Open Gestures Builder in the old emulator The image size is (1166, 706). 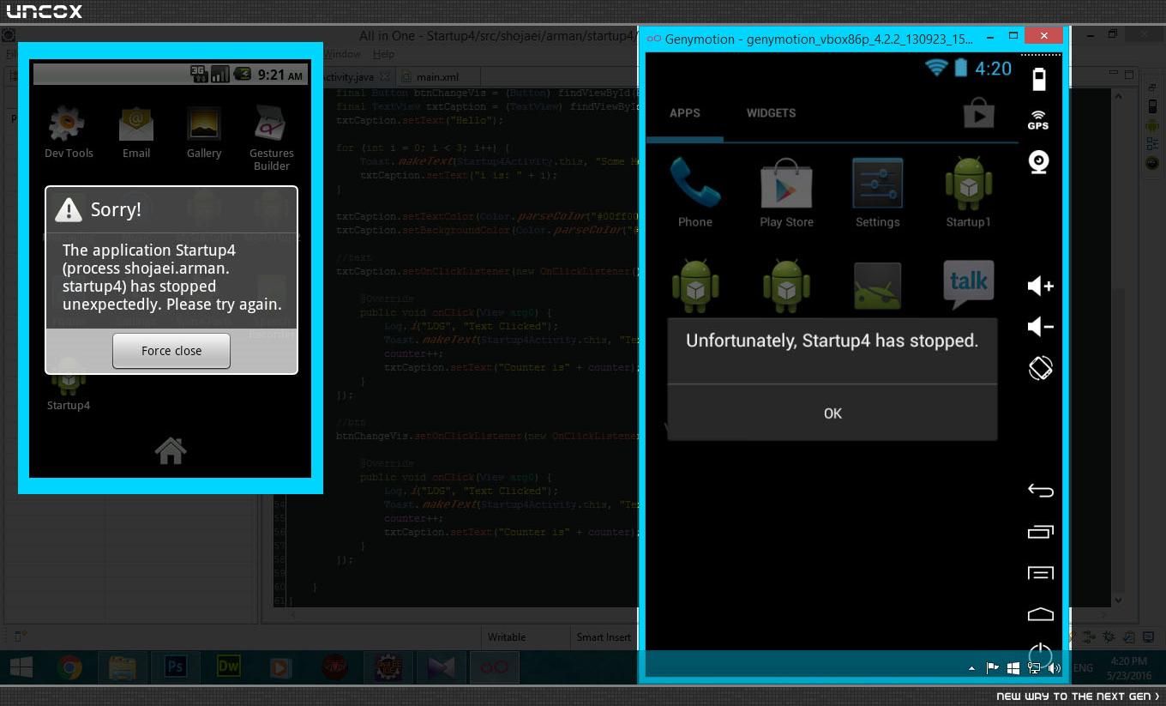(272, 138)
